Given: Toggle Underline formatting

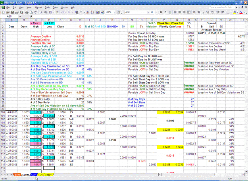Looking at the screenshot, I should 169,12.
